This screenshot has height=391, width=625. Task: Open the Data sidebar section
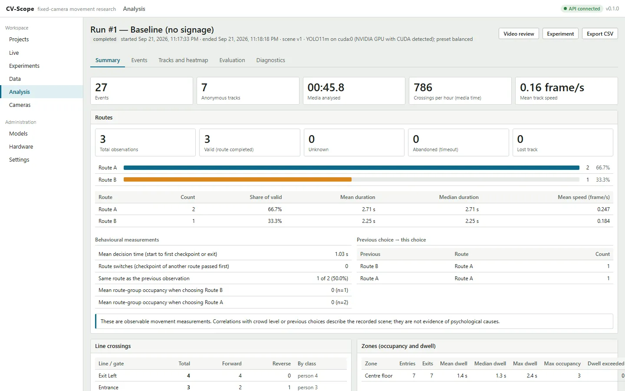click(x=41, y=79)
